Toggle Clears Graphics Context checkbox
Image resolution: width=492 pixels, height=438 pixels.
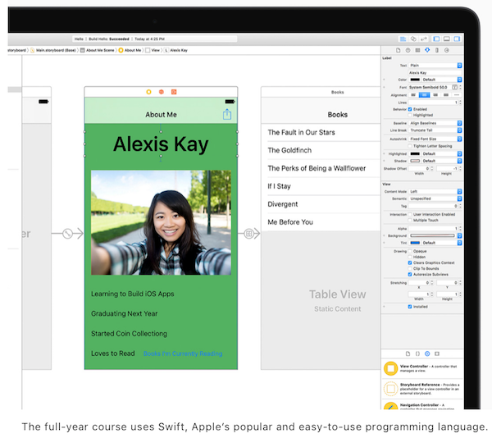click(410, 262)
